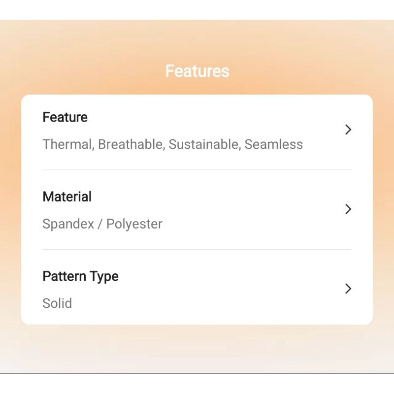Screen dimensions: 394x394
Task: Tap the word "Breathable" in the feature list
Action: coord(131,144)
